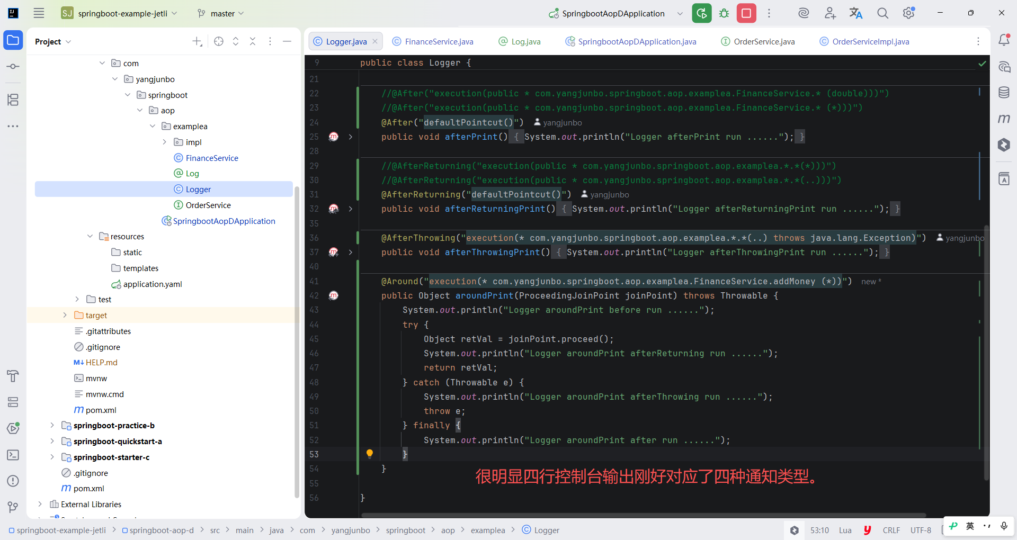Image resolution: width=1017 pixels, height=540 pixels.
Task: Open the Commit tool window icon
Action: pyautogui.click(x=13, y=67)
